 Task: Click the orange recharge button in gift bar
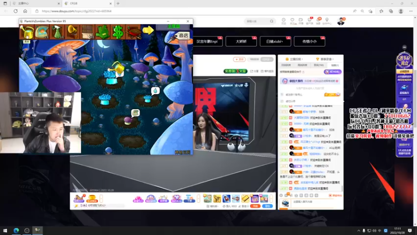click(x=255, y=206)
